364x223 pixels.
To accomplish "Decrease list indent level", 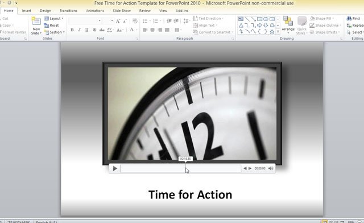I will click(169, 21).
